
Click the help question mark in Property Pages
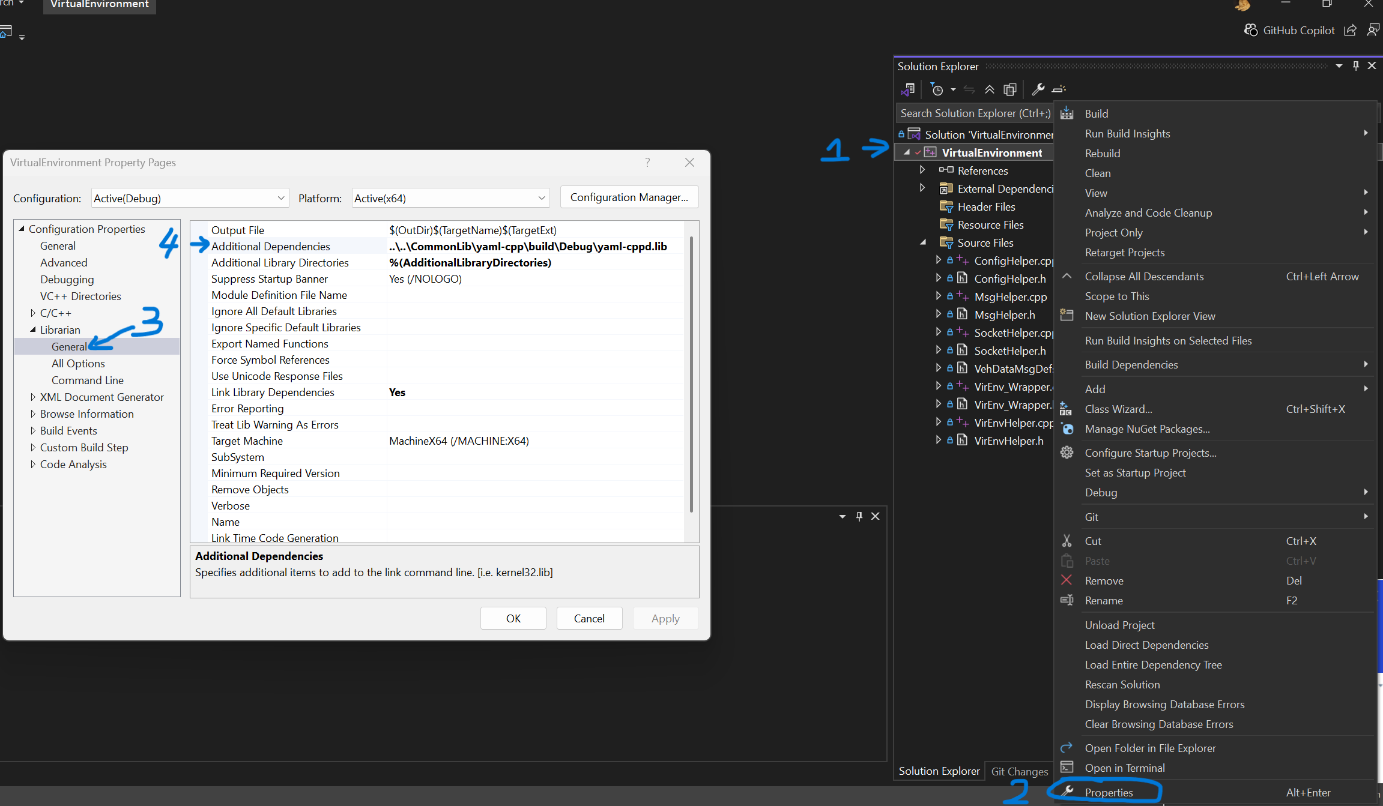[x=647, y=163]
